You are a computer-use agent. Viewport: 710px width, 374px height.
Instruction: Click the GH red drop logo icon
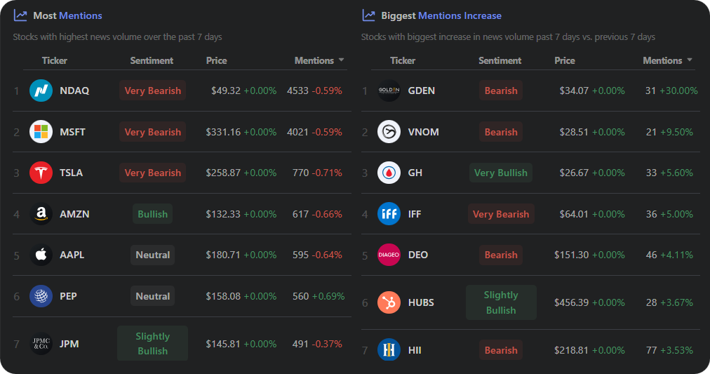[x=389, y=173]
